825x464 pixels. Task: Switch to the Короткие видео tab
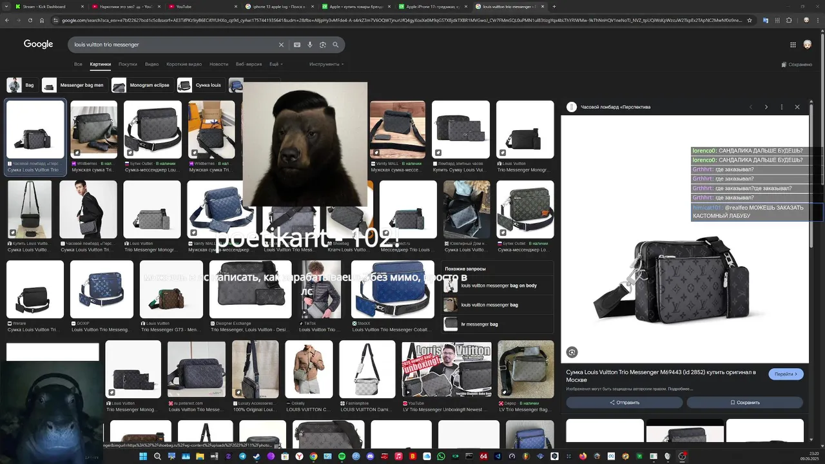point(184,64)
